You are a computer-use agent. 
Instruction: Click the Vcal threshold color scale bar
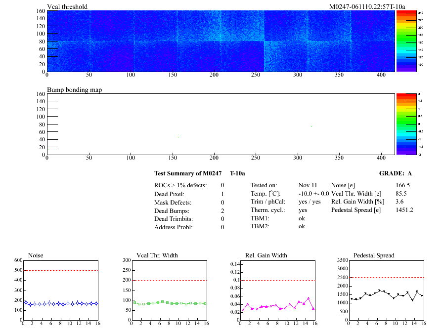tap(399, 41)
